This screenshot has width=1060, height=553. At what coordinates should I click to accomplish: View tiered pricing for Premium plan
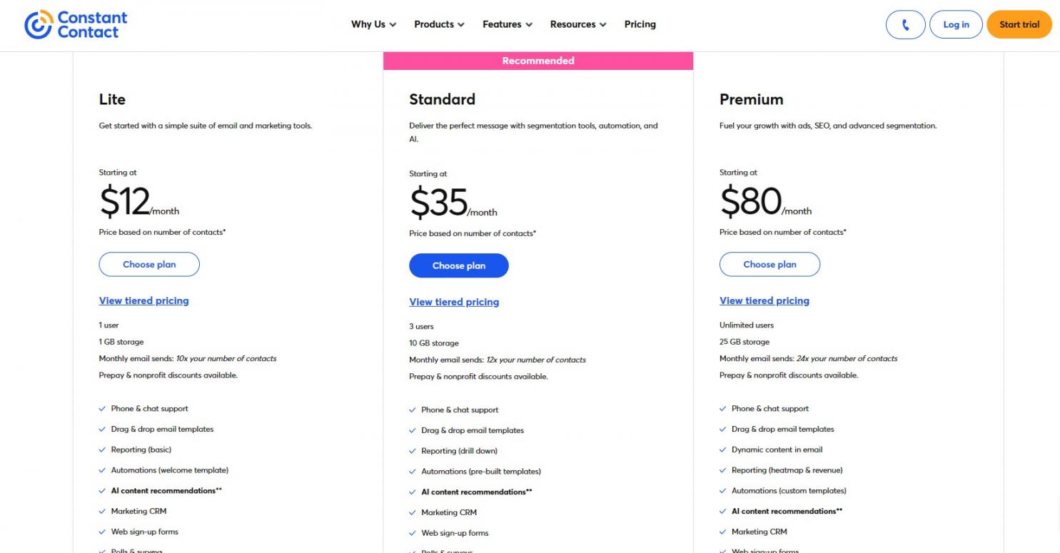764,301
